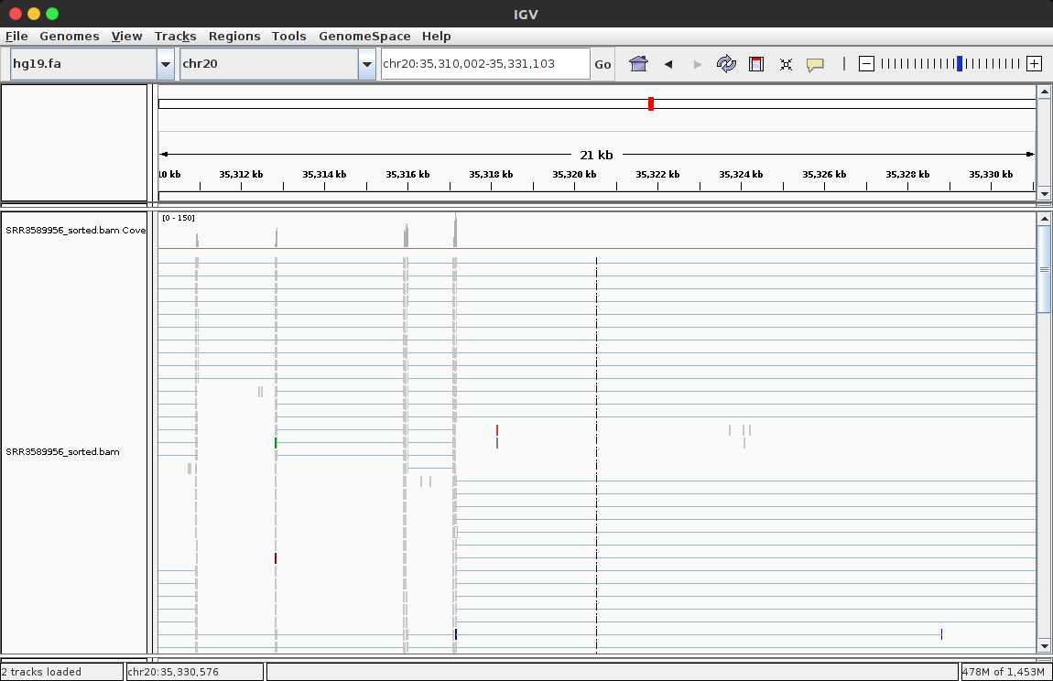Open the hg19.fa genome dropdown
This screenshot has width=1053, height=681.
[165, 64]
